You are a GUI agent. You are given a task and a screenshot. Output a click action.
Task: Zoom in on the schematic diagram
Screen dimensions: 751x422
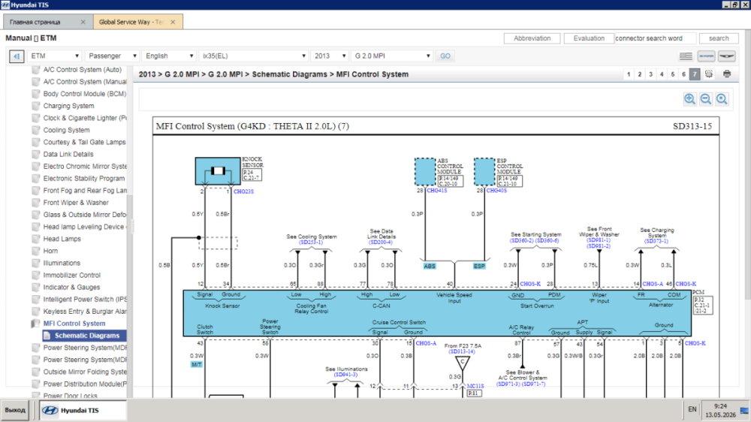pyautogui.click(x=689, y=99)
